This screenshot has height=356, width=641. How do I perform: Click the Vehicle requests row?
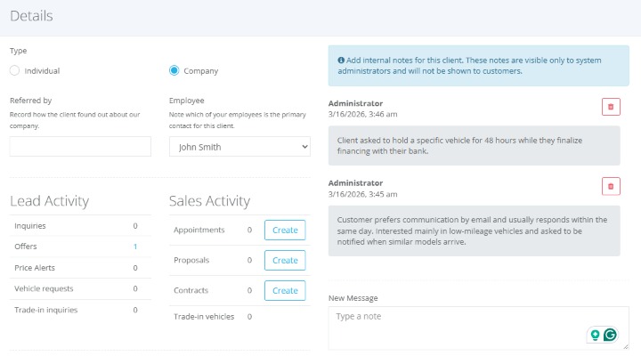point(80,288)
